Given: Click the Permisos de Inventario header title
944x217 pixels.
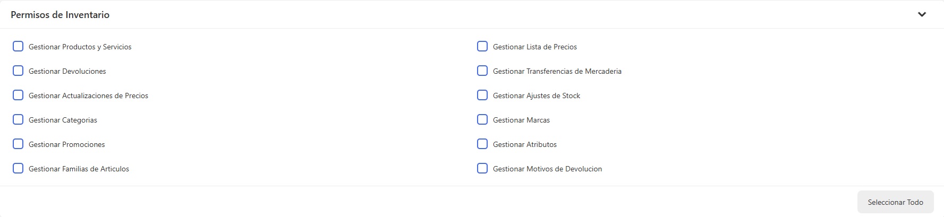Looking at the screenshot, I should [60, 15].
